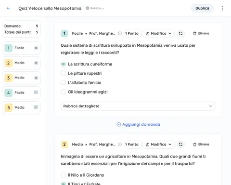Jump to question 3 Medio in sidebar
This screenshot has width=231, height=185.
tap(21, 78)
